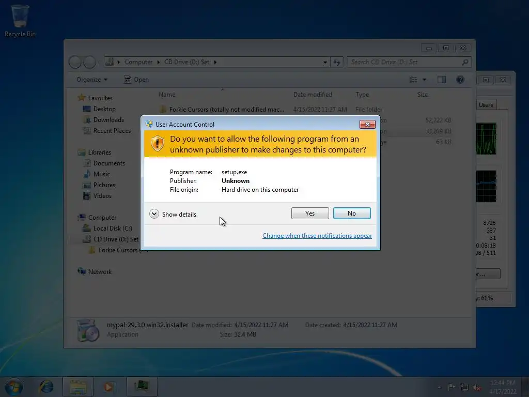Click Users tab in Task Manager
529x397 pixels.
click(486, 105)
